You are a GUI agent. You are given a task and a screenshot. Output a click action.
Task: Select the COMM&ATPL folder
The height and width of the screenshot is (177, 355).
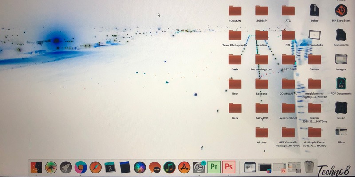tap(288, 84)
